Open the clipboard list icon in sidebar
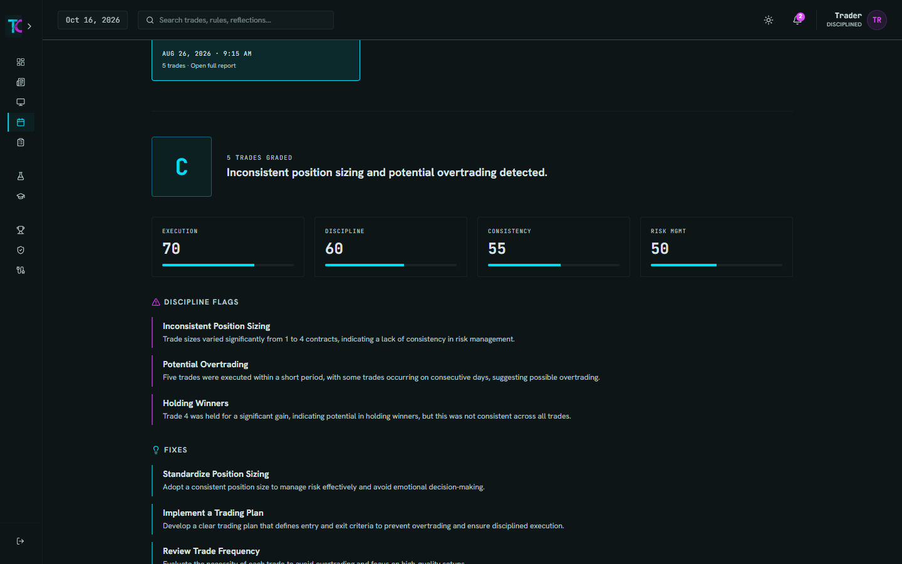The height and width of the screenshot is (564, 902). point(21,142)
